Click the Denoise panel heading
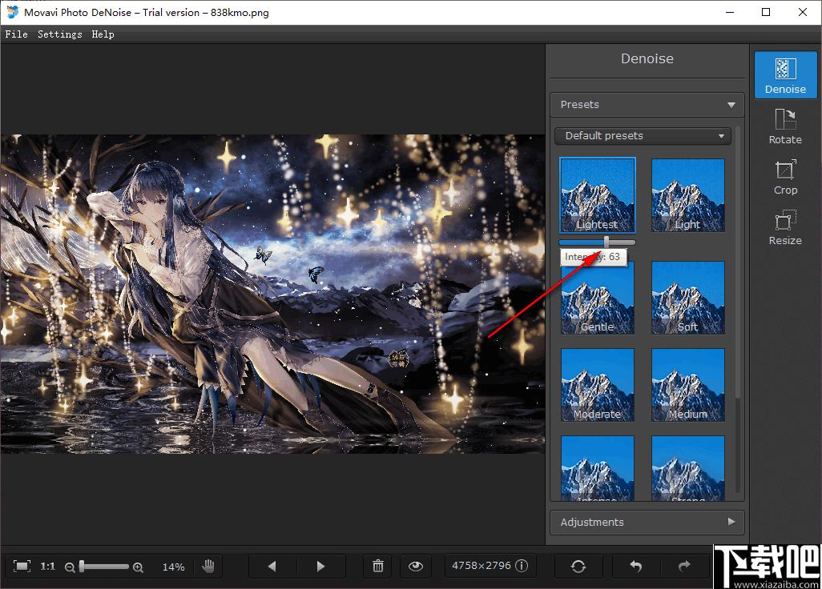Viewport: 822px width, 589px height. tap(647, 58)
